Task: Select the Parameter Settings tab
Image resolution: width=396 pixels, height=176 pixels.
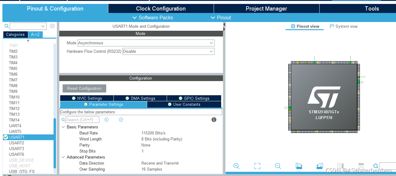Action: 104,104
